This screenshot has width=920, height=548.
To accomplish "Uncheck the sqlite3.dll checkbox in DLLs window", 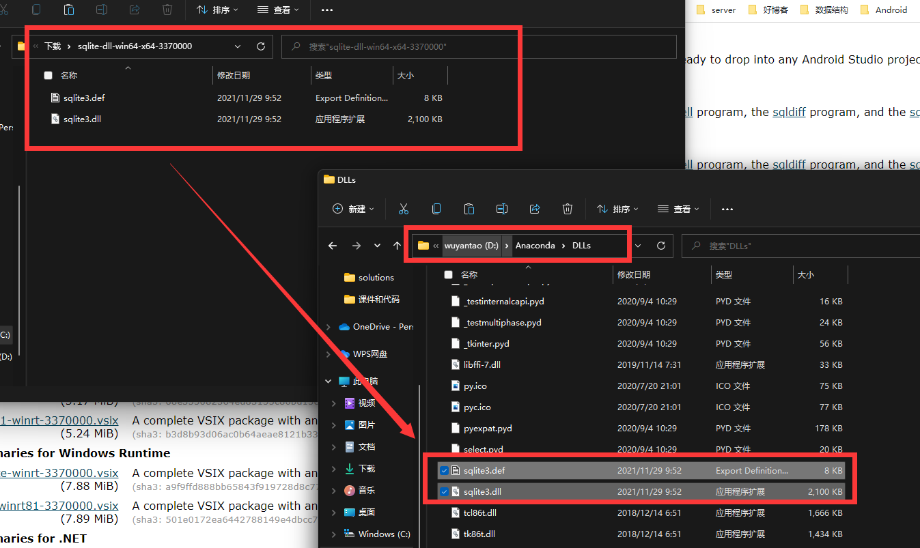I will tap(444, 491).
